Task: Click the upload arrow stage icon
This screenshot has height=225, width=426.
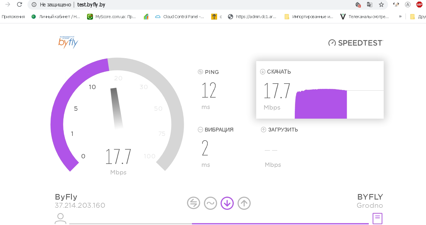Action: 244,203
